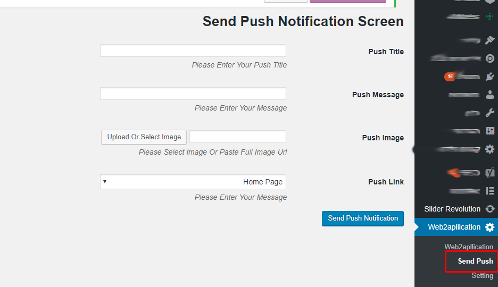498x287 pixels.
Task: Click the pushpin icon in the sidebar
Action: (x=490, y=40)
